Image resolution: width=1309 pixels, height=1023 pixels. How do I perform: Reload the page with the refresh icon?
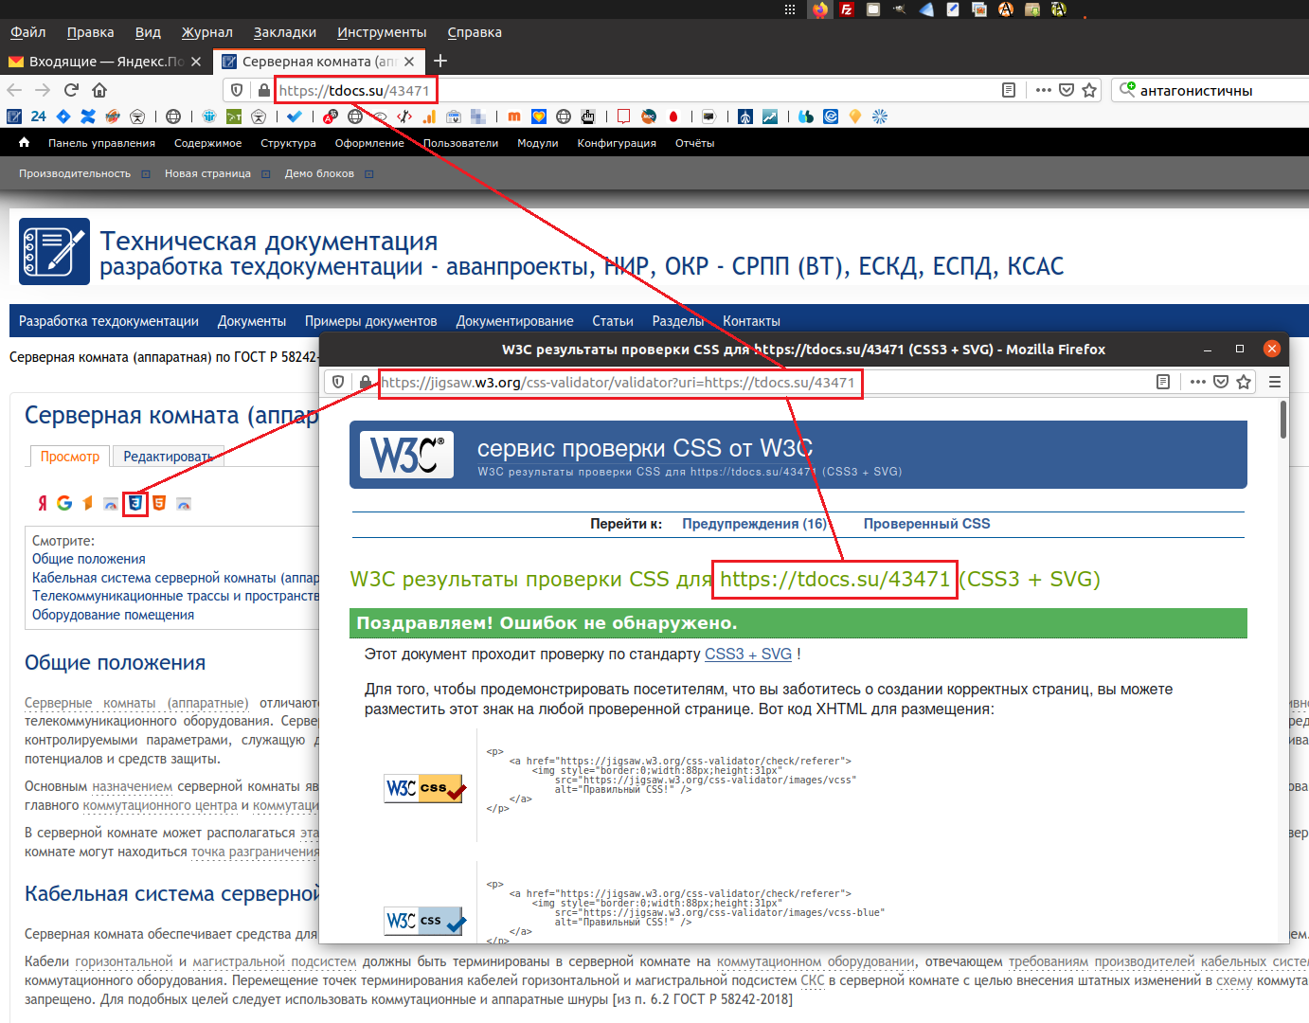[71, 90]
